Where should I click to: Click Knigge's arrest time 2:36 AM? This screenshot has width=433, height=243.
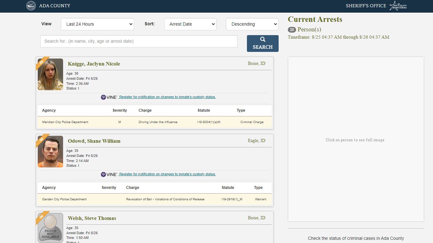click(x=77, y=84)
